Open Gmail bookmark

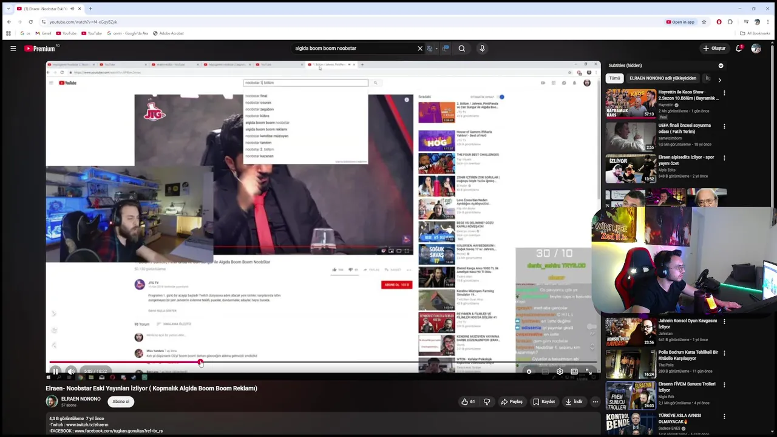point(42,33)
